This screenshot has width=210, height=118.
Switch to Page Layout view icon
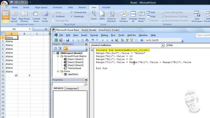(x=14, y=17)
